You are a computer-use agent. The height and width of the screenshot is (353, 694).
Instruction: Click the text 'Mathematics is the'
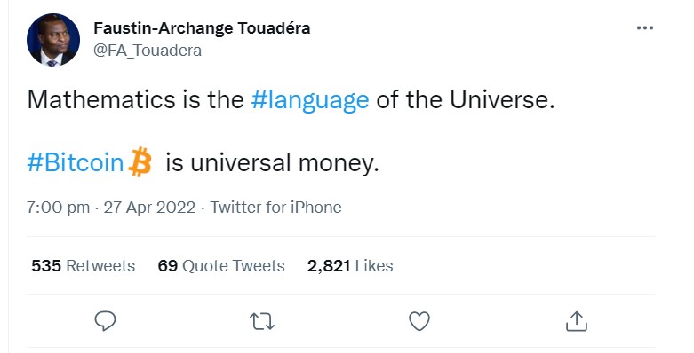click(x=135, y=99)
